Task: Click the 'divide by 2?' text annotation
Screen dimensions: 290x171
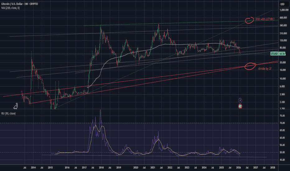Action: click(265, 69)
